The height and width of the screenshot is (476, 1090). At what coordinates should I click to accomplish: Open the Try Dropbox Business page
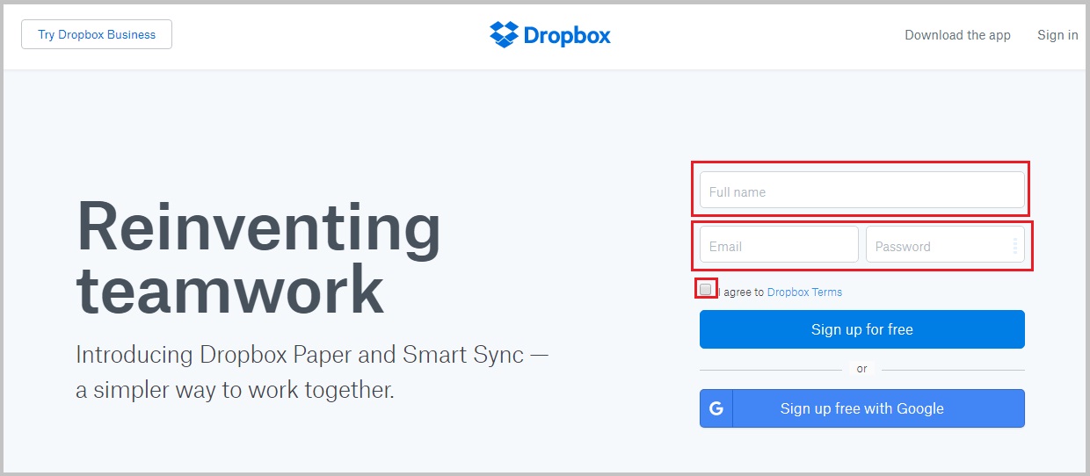pyautogui.click(x=97, y=34)
